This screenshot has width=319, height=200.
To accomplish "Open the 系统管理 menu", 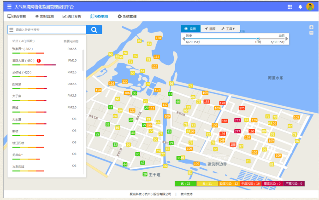I will (127, 17).
